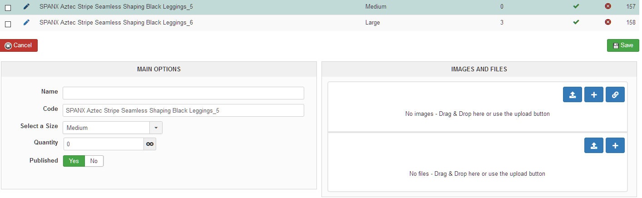
Task: Focus the Name input field
Action: point(183,93)
